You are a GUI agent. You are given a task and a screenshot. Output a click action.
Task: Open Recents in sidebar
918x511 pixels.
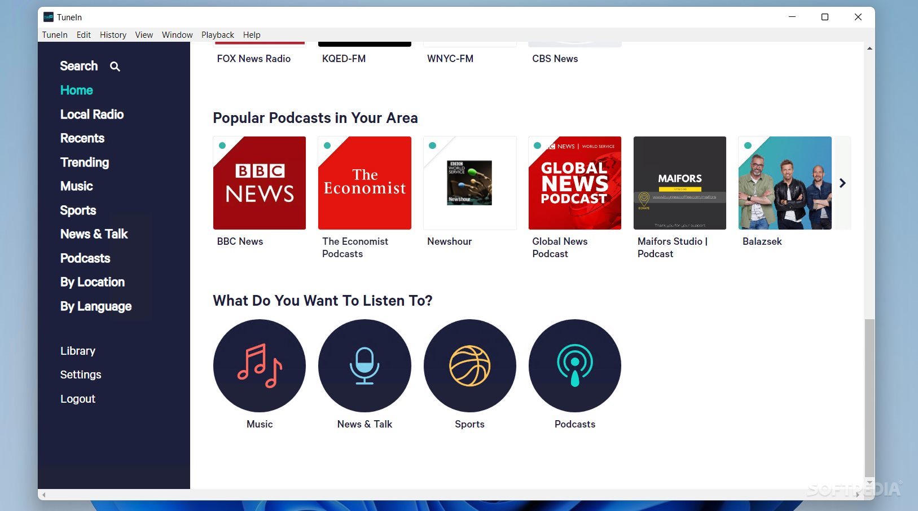click(82, 138)
